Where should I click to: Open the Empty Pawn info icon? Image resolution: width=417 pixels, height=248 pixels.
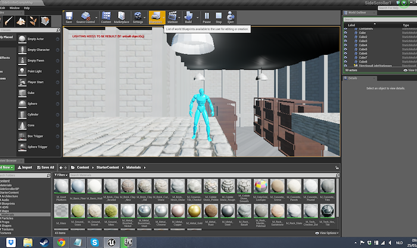[x=57, y=61]
